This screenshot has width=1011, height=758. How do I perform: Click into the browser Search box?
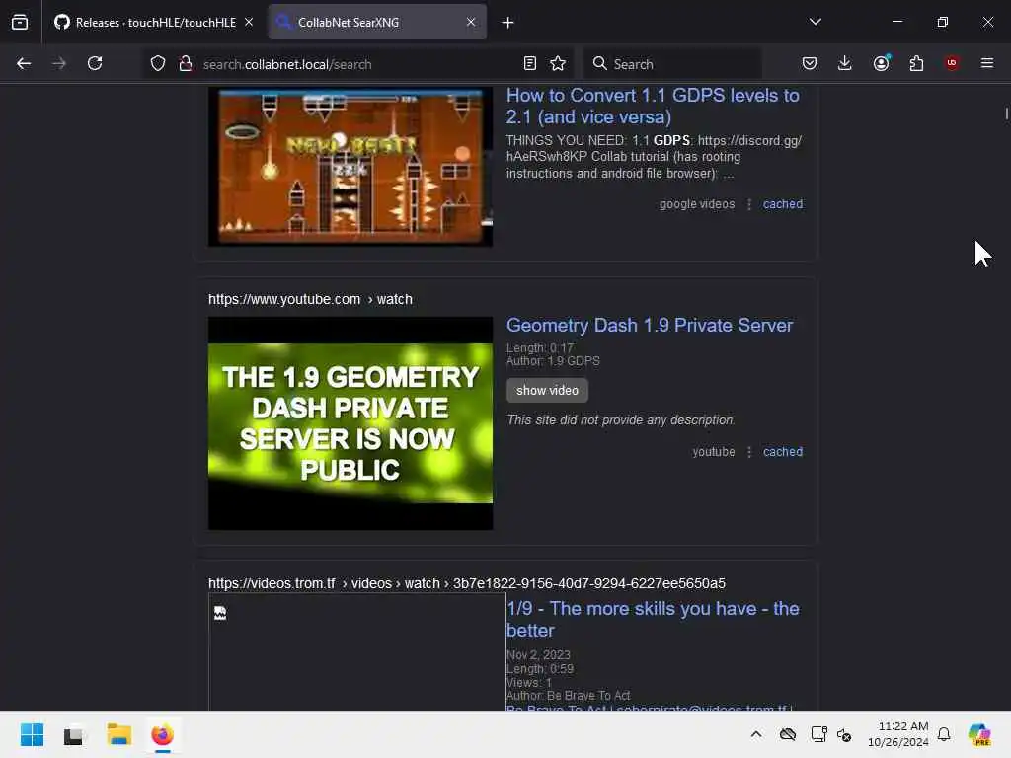(672, 64)
